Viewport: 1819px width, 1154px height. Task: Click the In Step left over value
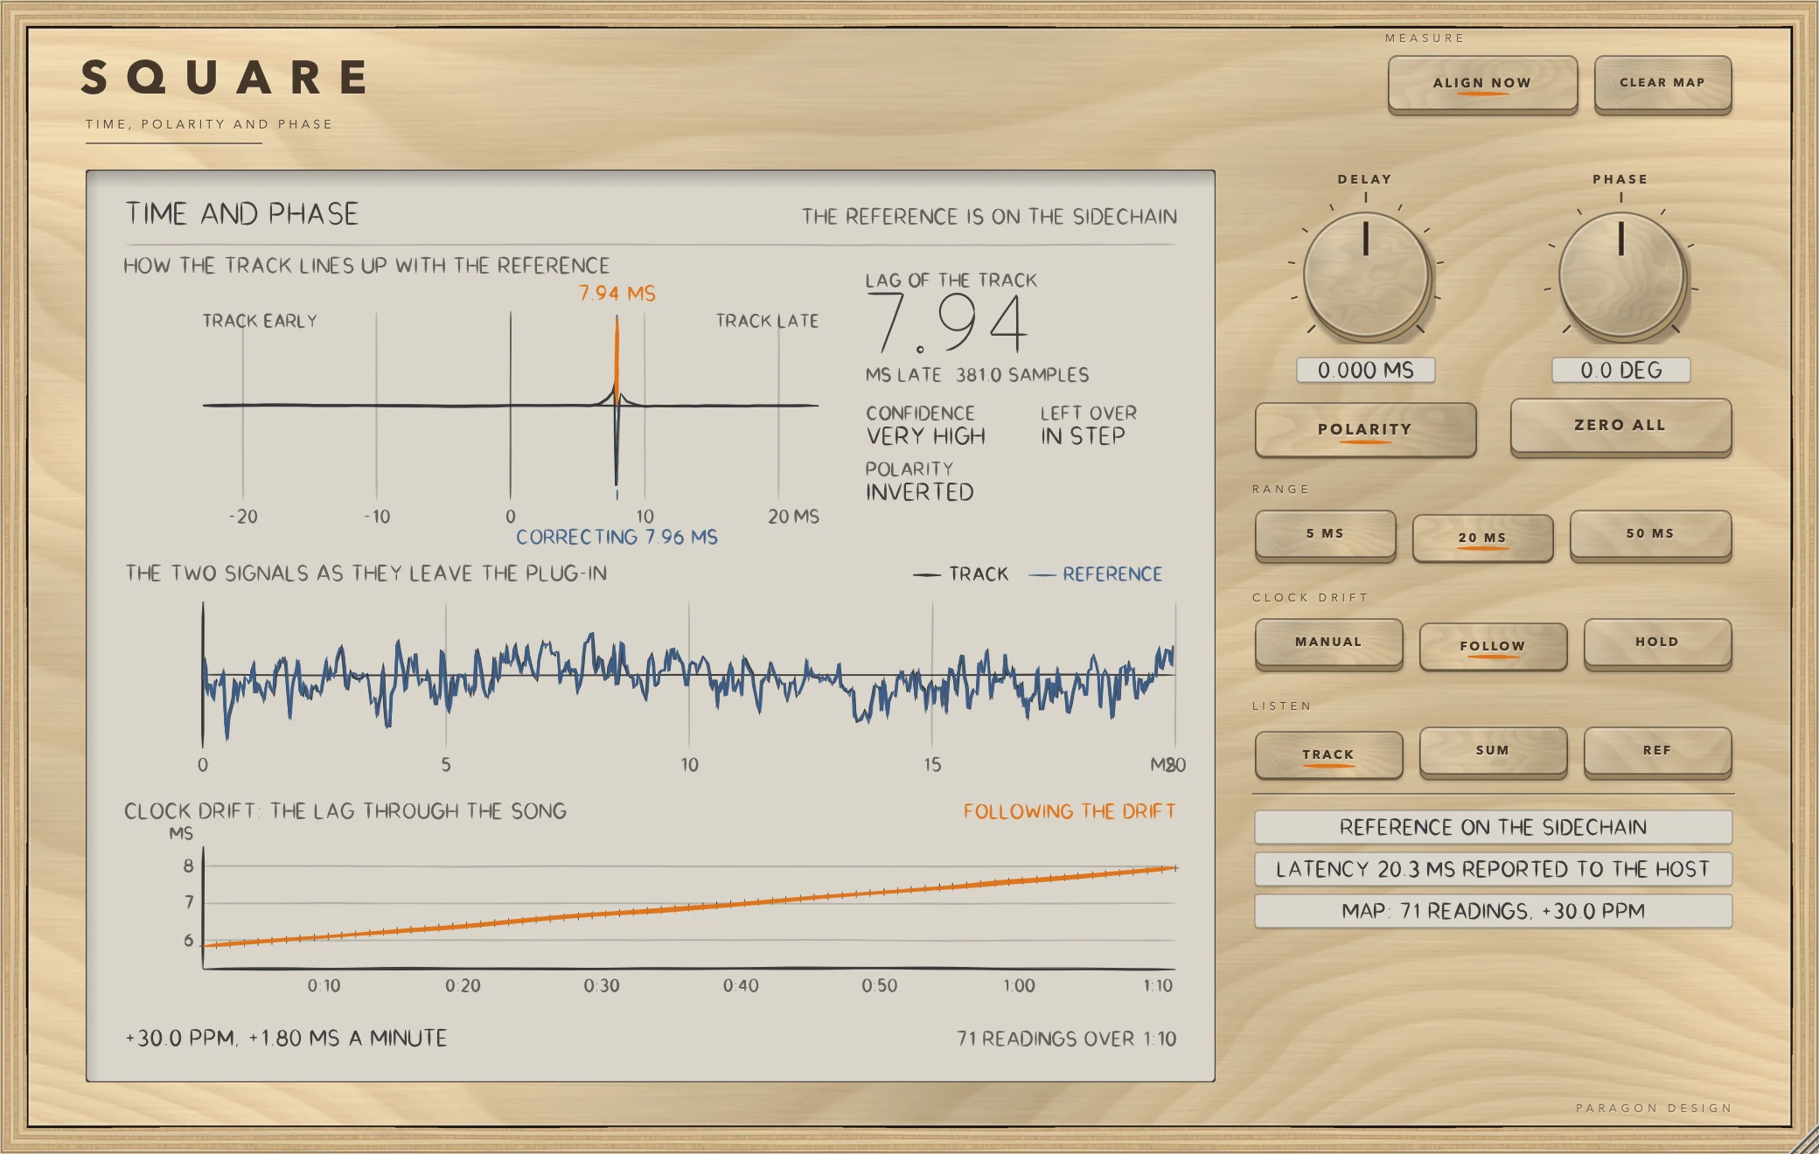[1083, 436]
